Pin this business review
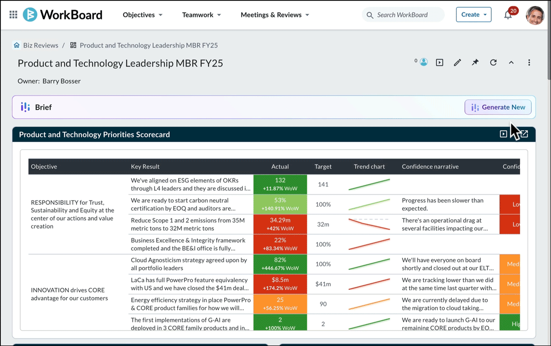The width and height of the screenshot is (551, 346). (475, 62)
